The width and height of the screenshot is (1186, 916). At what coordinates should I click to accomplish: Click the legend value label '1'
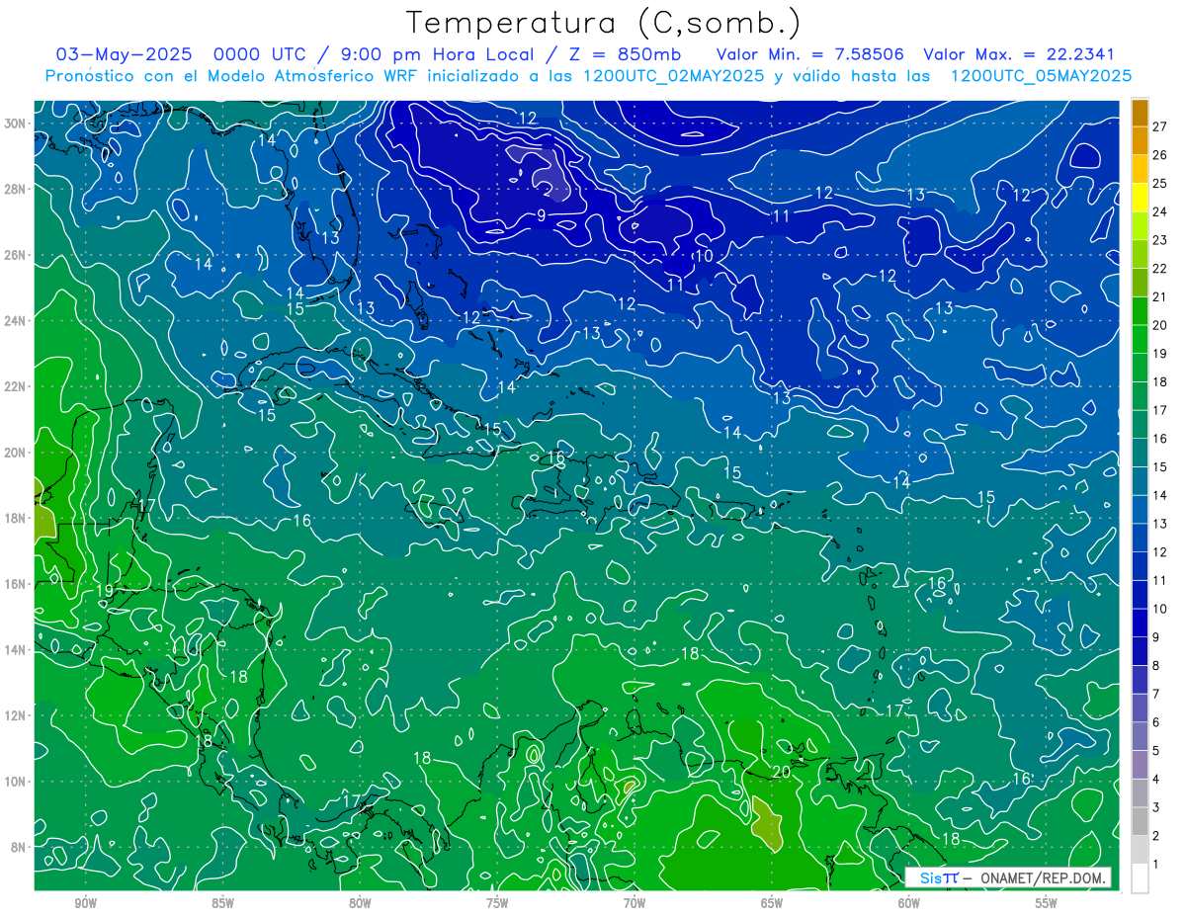(1156, 865)
